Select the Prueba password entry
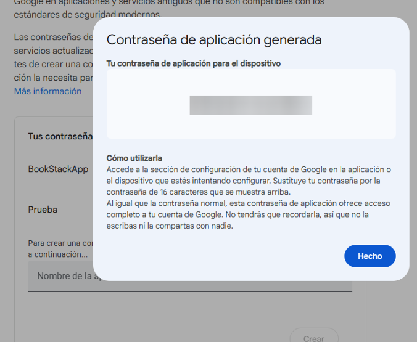 click(43, 210)
